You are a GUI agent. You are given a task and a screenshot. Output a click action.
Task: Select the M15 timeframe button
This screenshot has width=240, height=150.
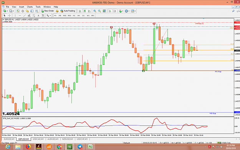65,15
